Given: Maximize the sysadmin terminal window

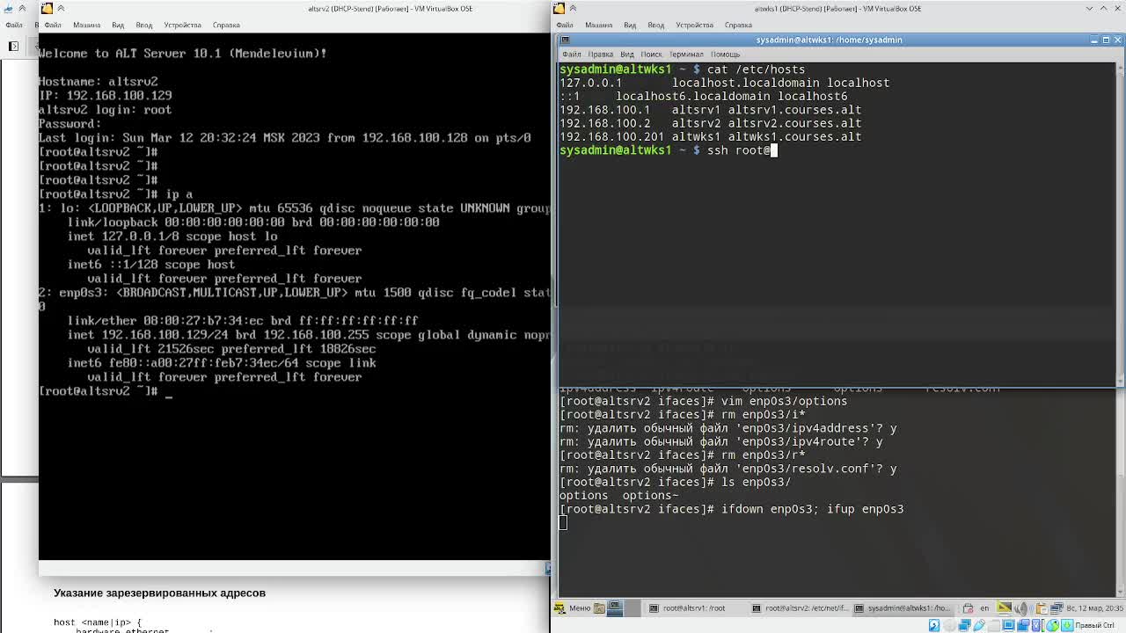Looking at the screenshot, I should [1106, 40].
